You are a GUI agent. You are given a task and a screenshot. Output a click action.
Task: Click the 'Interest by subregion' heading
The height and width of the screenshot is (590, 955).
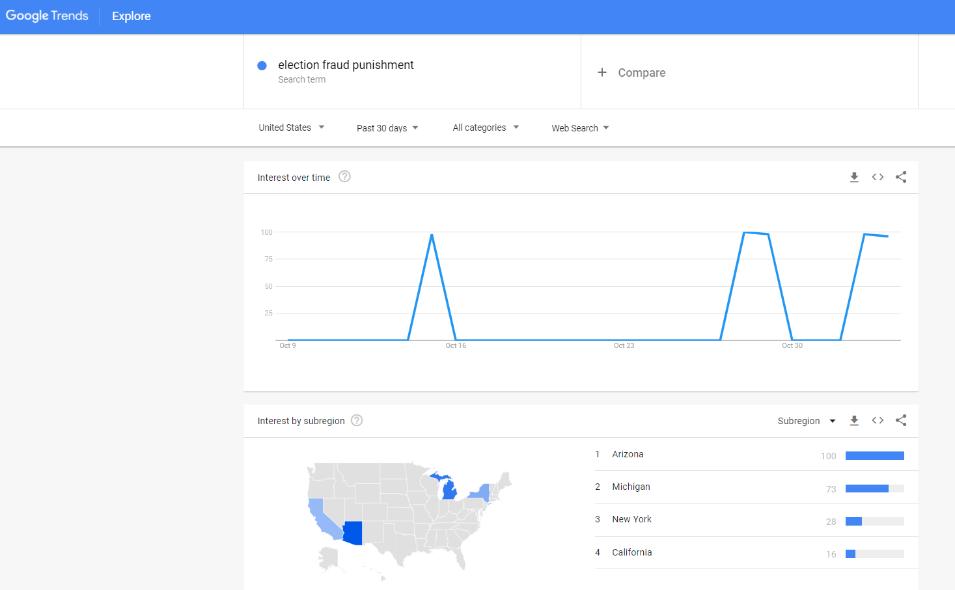click(x=301, y=421)
